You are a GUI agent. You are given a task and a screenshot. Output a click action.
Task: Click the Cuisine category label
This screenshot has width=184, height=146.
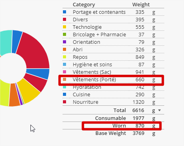click(82, 95)
